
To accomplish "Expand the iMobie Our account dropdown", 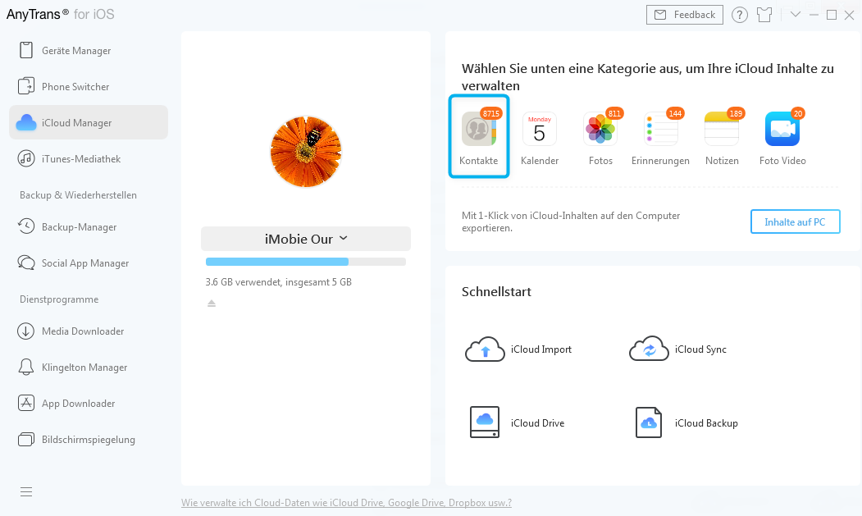I will [306, 239].
